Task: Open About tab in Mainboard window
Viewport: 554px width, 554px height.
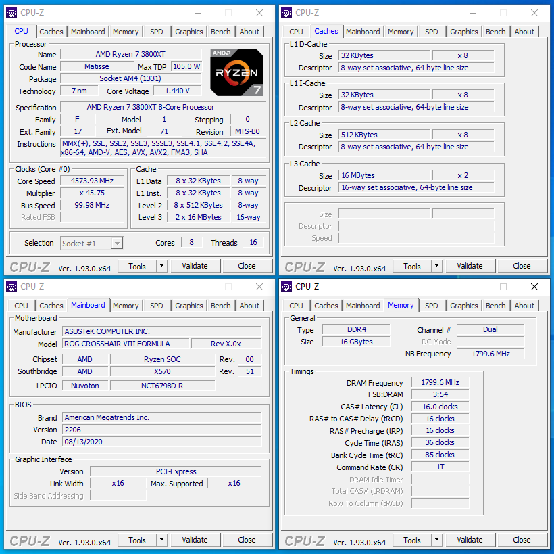Action: pyautogui.click(x=249, y=306)
